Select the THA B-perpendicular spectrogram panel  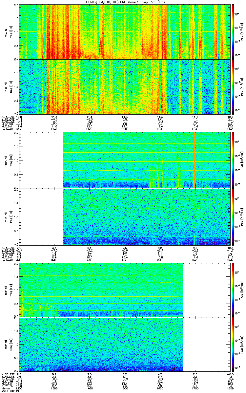[125, 32]
